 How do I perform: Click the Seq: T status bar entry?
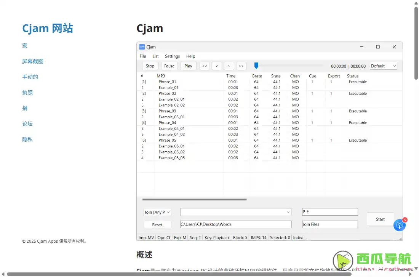click(x=195, y=238)
